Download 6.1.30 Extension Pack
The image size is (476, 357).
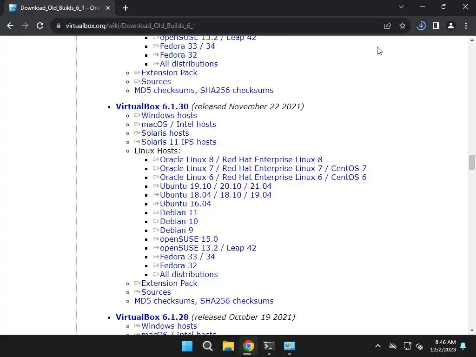(x=169, y=283)
